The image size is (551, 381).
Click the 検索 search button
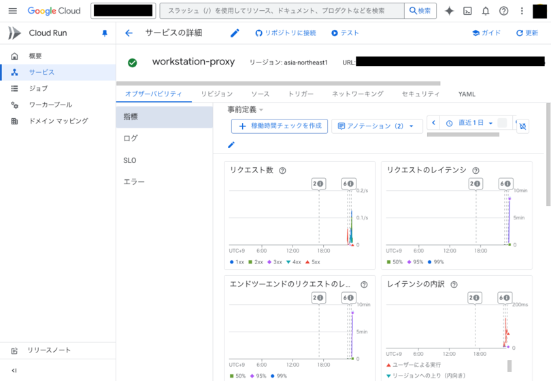[x=420, y=11]
